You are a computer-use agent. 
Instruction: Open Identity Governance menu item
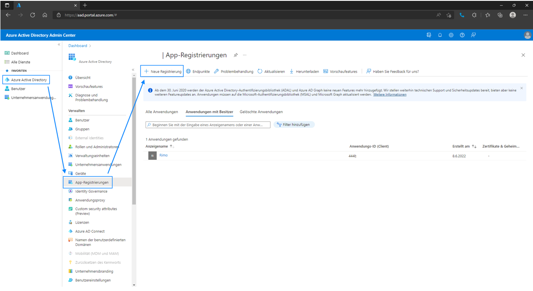[x=88, y=192]
